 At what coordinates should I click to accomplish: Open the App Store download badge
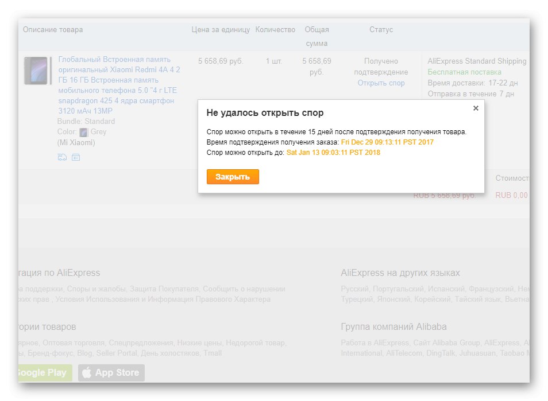click(x=111, y=373)
